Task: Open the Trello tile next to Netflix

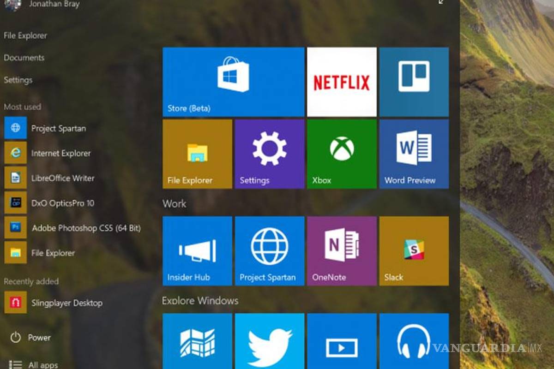Action: [414, 81]
